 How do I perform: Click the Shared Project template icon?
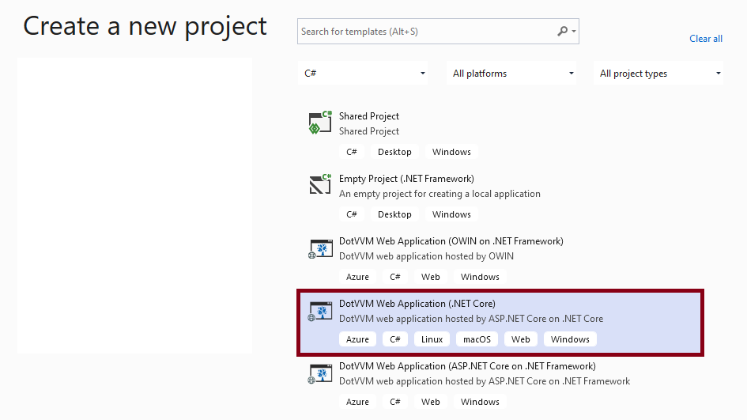tap(320, 123)
